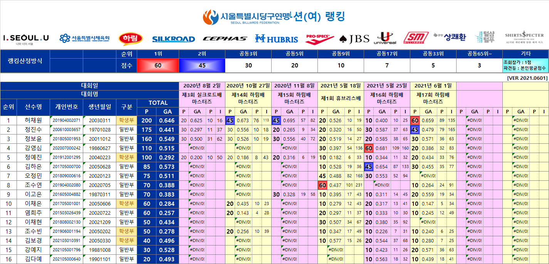Click the 2021년 6월 1일 date header
549x264 pixels.
tap(433, 86)
